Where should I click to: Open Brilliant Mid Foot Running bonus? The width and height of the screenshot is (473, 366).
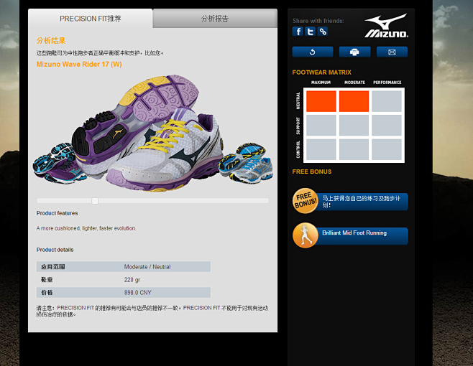(363, 234)
